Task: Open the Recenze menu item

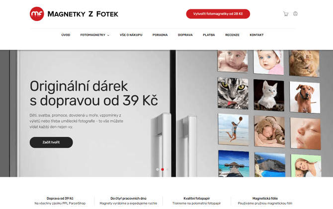Action: [232, 35]
